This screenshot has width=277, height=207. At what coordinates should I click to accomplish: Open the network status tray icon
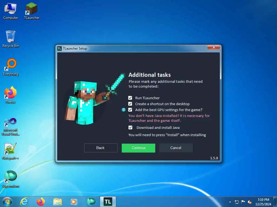pos(236,202)
